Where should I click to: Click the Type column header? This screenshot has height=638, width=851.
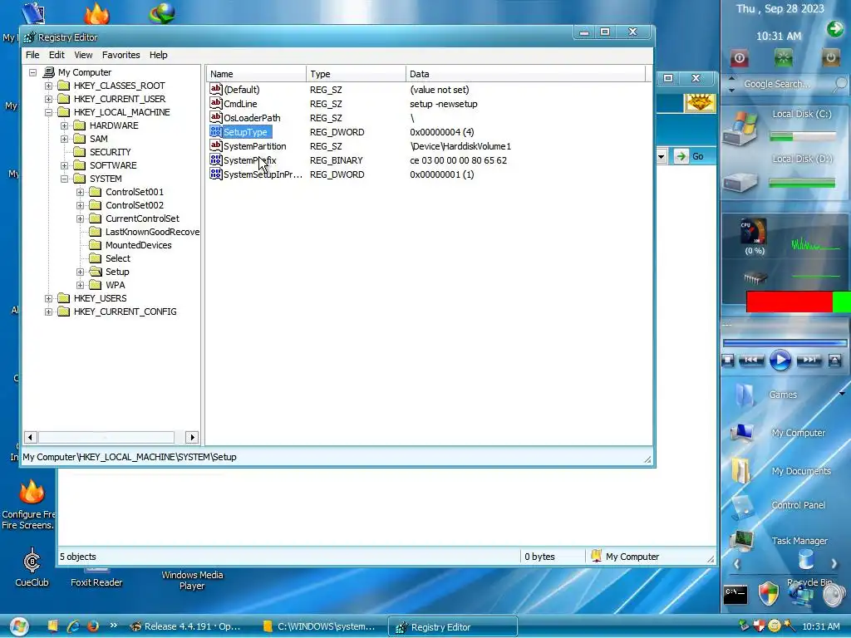[x=356, y=74]
